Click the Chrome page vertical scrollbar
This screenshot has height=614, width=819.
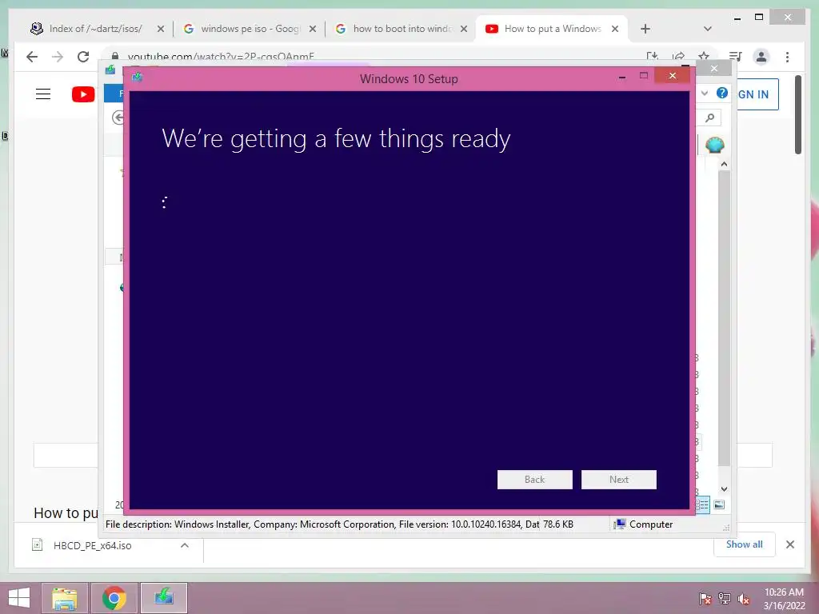pos(798,115)
